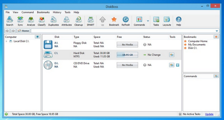
Task: Open the History menu
Action: (57, 12)
